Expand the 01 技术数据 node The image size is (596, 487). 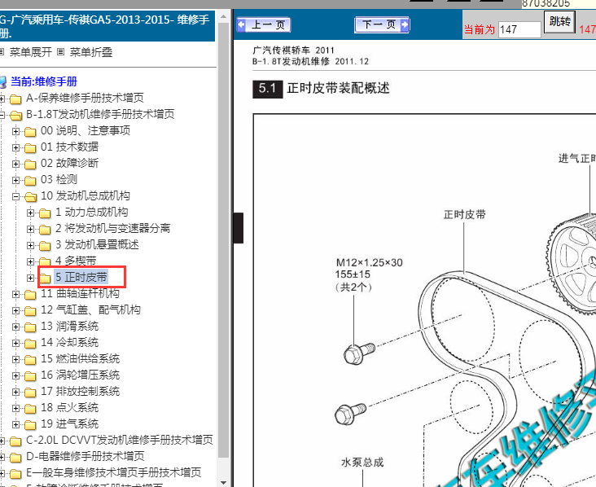(x=15, y=147)
